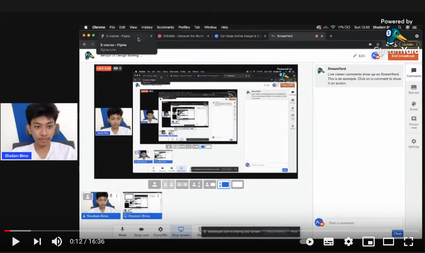Click the Post a comment field
Viewport: 425px width, 253px height.
tap(364, 223)
